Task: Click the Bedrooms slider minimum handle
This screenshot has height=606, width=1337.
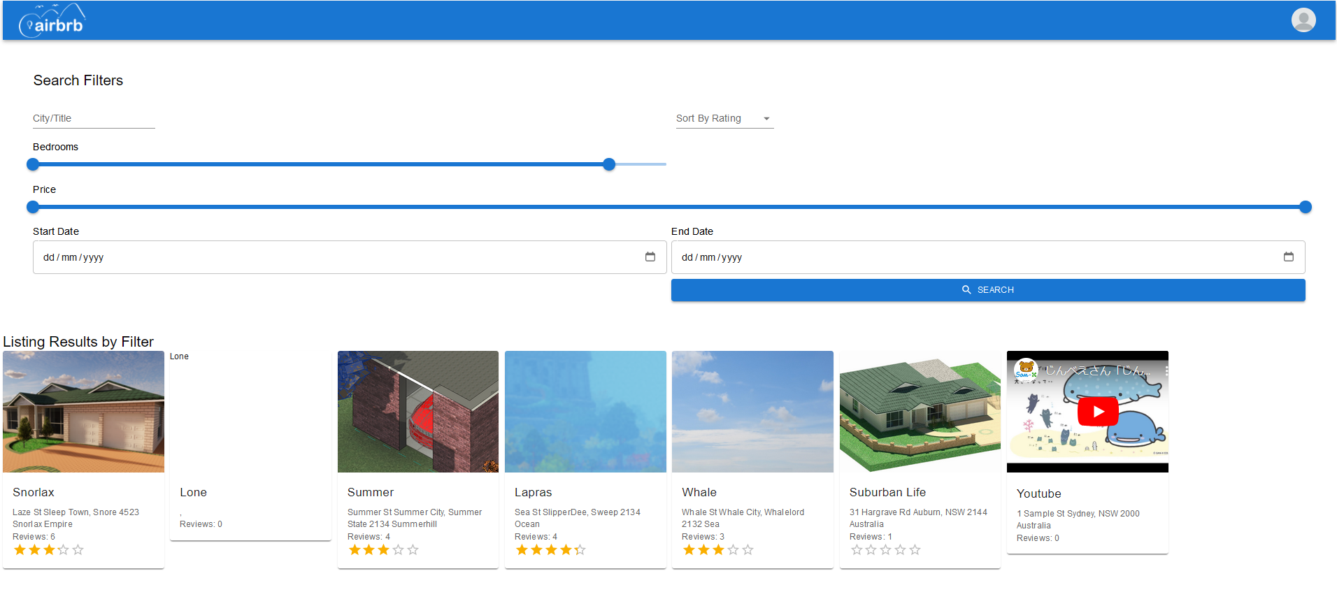Action: point(33,164)
